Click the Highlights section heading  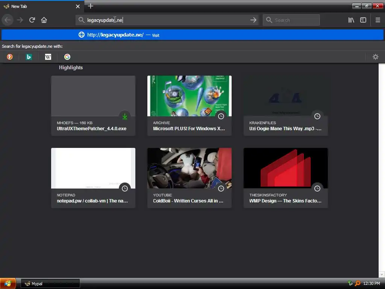click(x=71, y=68)
